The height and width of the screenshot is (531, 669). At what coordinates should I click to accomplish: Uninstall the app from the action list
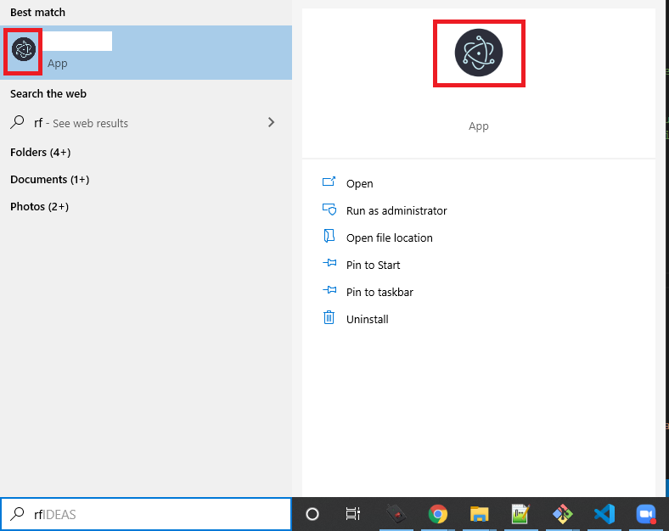pos(367,319)
